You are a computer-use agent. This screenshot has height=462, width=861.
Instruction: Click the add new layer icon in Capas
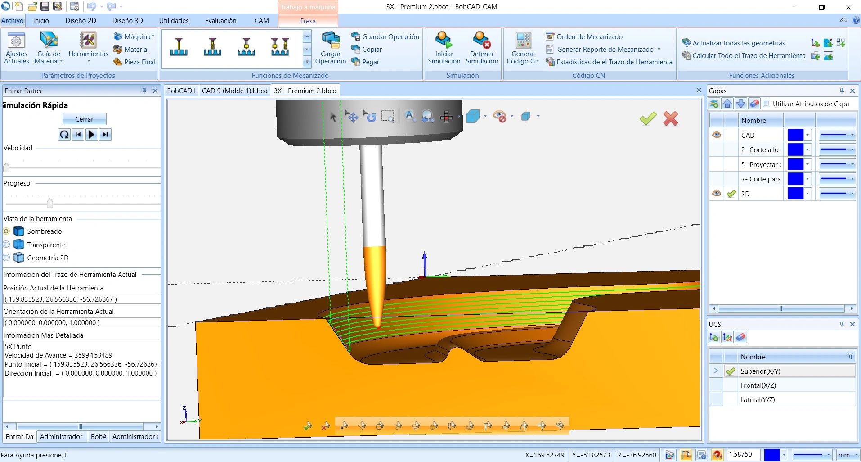(x=714, y=103)
